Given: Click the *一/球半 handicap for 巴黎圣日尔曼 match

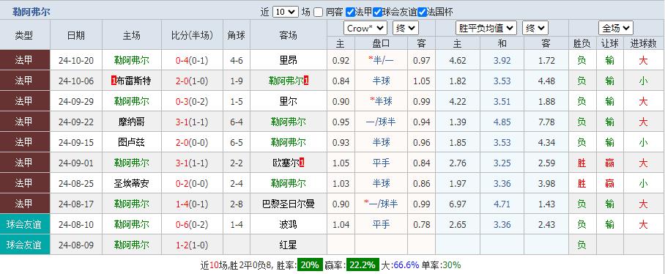Looking at the screenshot, I should click(381, 204).
